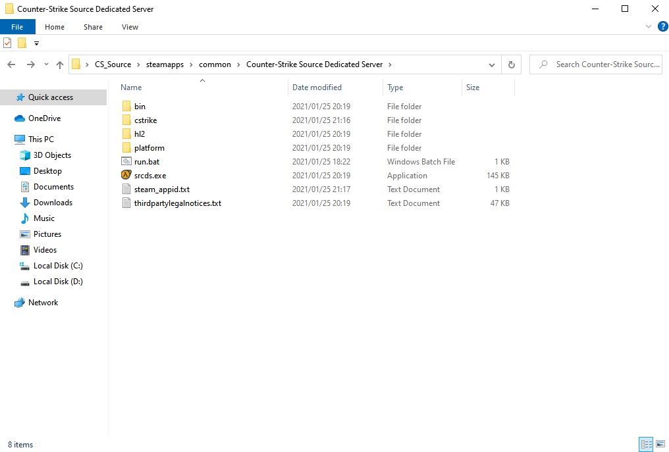Open the Home ribbon tab

(55, 27)
